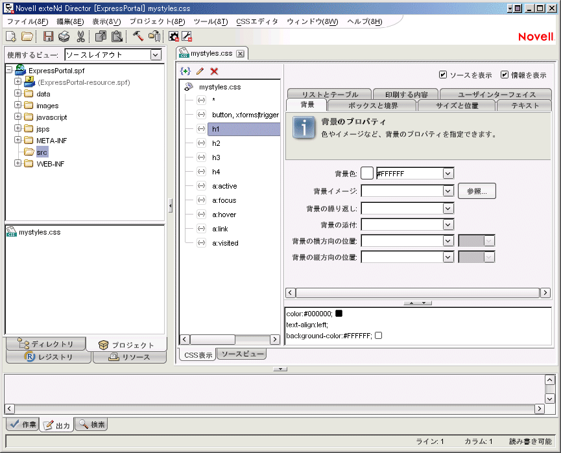Select the a:visited rule in the tree

pos(225,243)
